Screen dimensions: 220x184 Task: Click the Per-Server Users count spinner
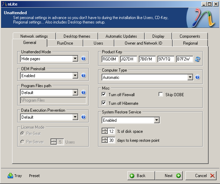54,142
